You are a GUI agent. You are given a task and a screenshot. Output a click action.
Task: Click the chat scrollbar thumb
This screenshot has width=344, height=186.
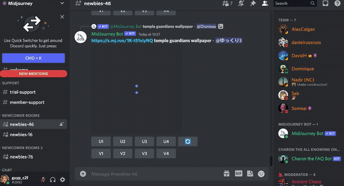(271, 161)
